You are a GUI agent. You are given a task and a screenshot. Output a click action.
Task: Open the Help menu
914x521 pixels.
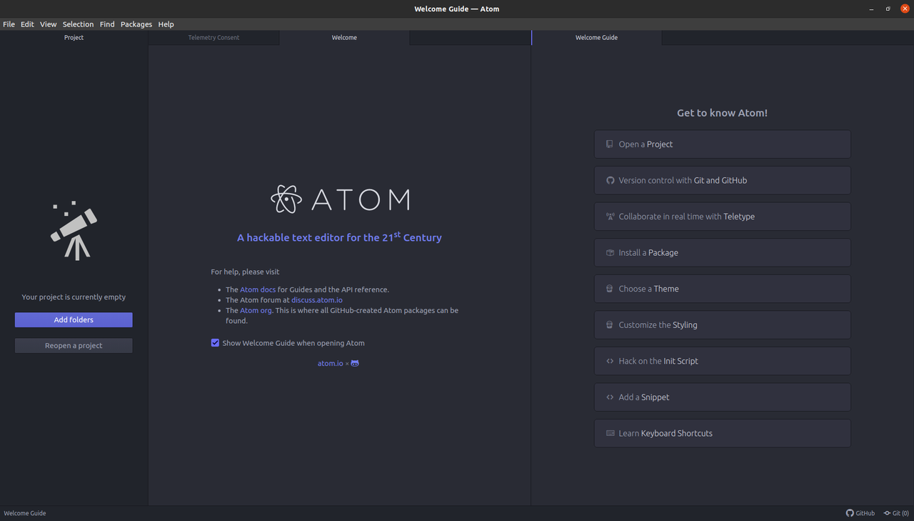(x=166, y=24)
